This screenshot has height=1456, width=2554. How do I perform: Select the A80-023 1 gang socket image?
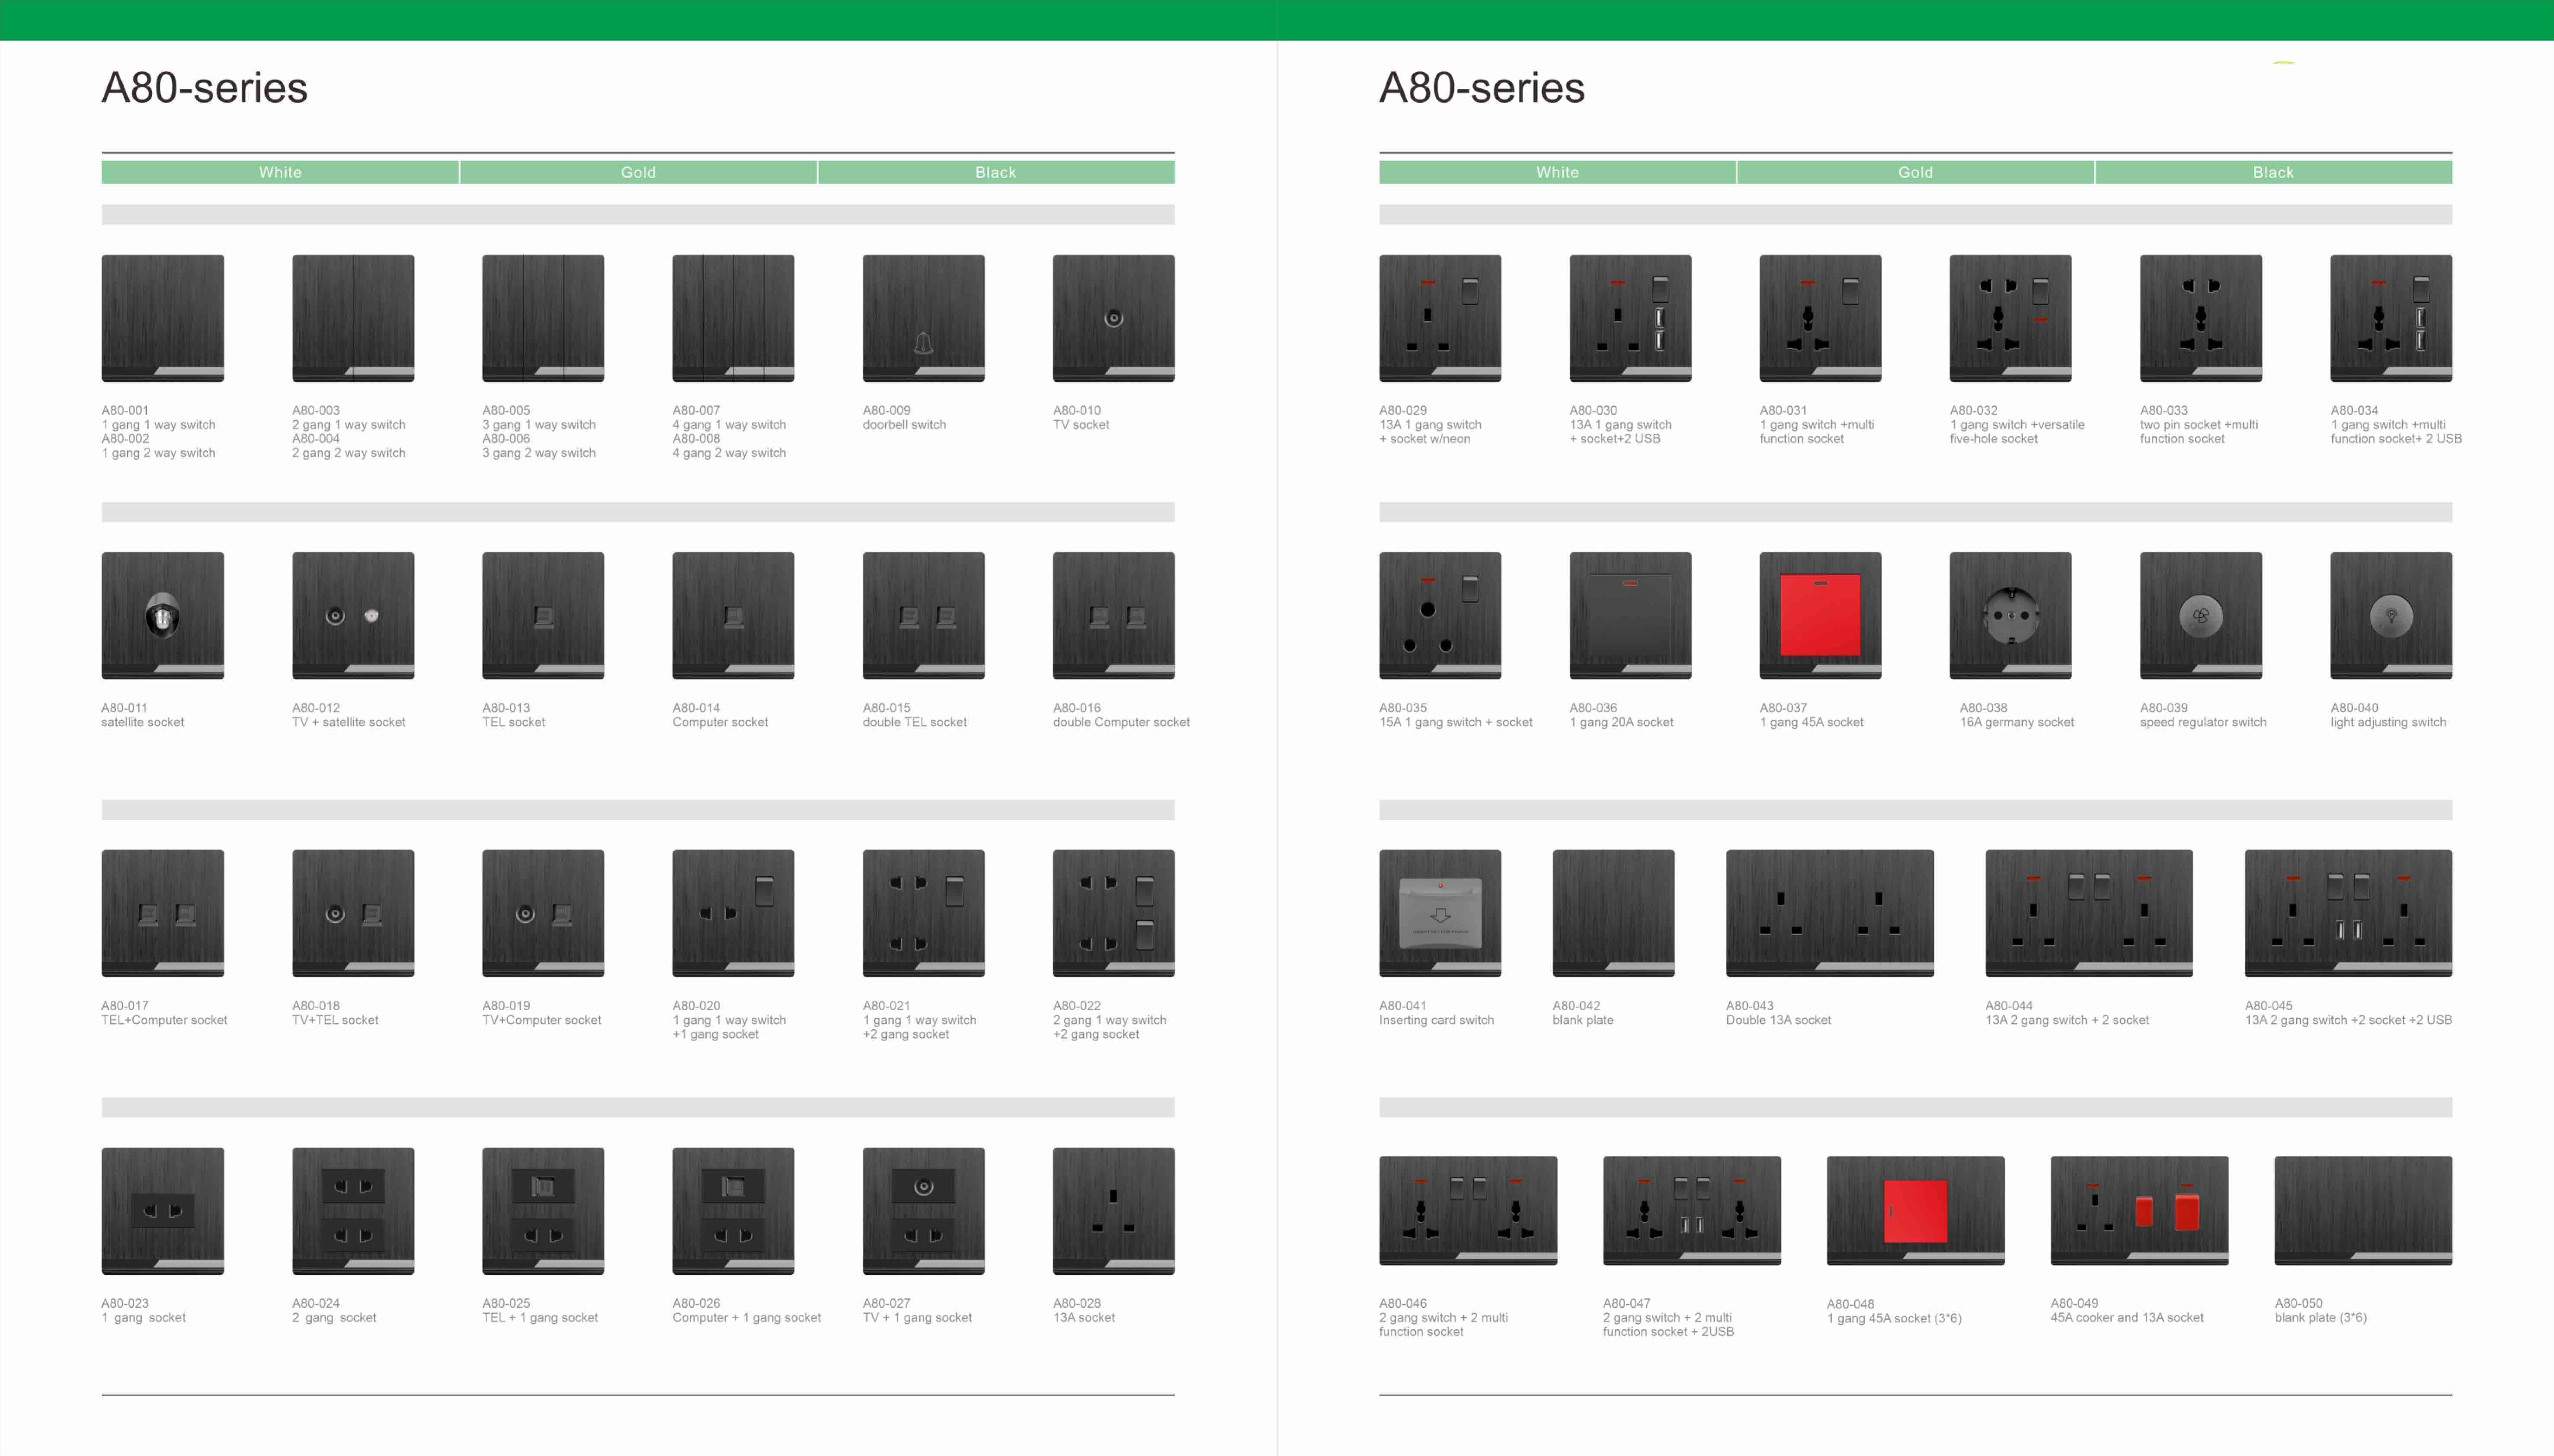[163, 1211]
